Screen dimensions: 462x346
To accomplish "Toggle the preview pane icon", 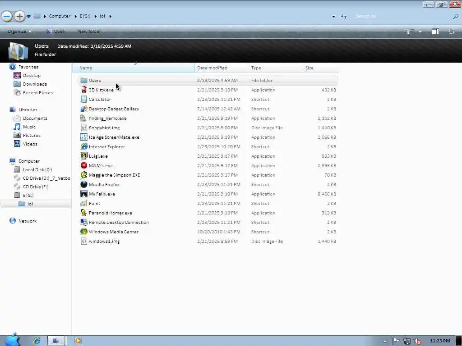I will click(x=435, y=31).
